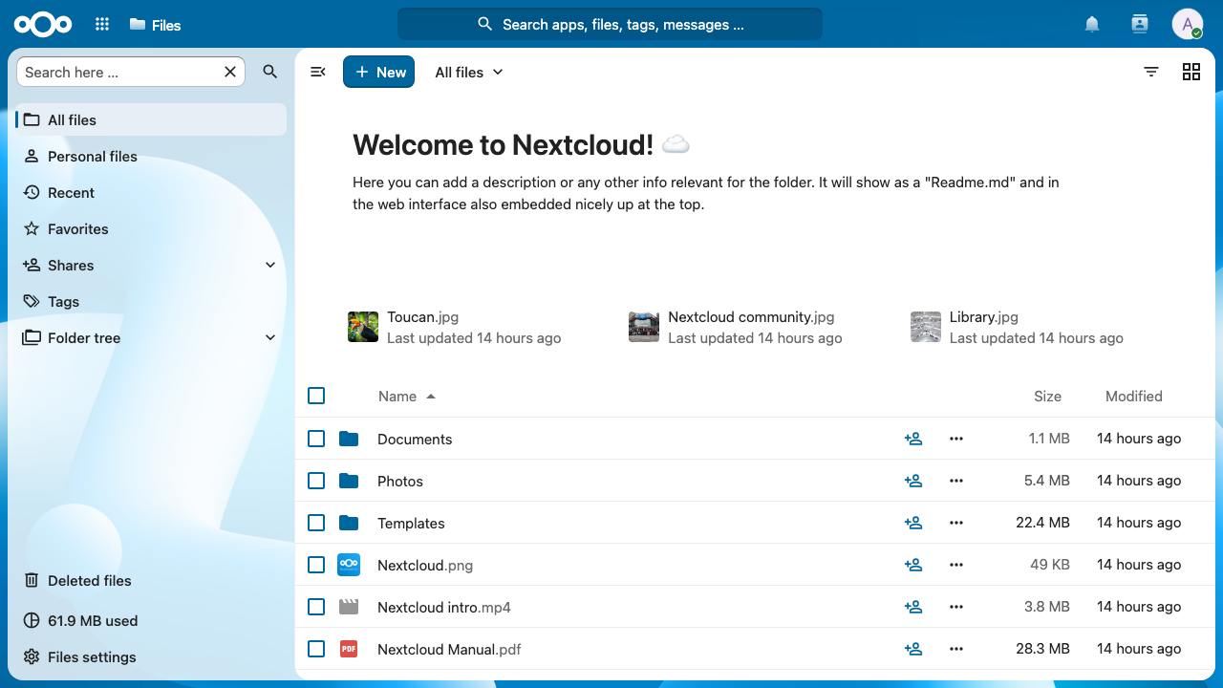
Task: Share the Photos folder
Action: (x=913, y=481)
